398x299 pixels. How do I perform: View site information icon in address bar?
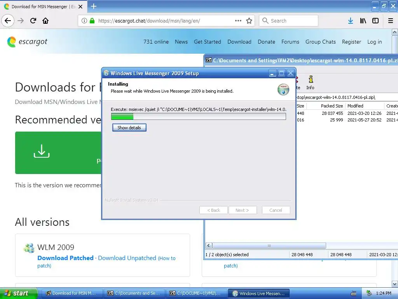pos(84,21)
